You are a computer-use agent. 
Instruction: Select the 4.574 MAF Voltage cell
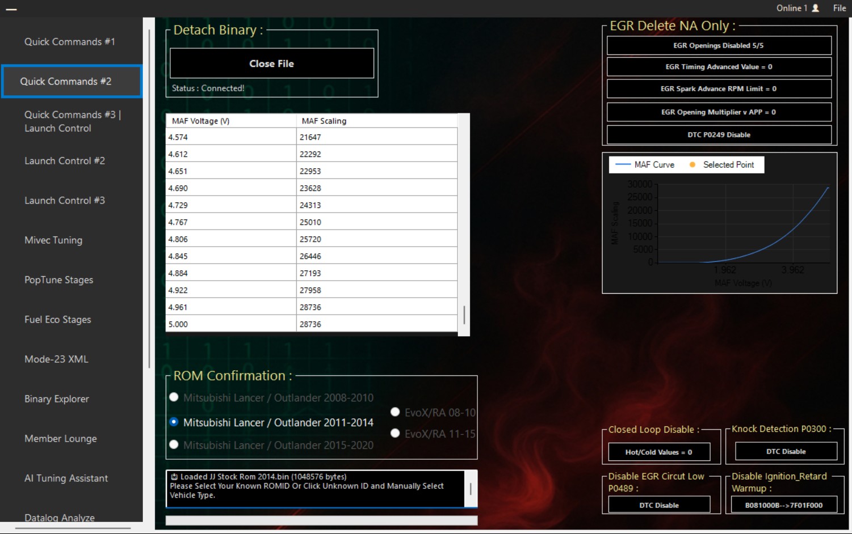pos(230,136)
